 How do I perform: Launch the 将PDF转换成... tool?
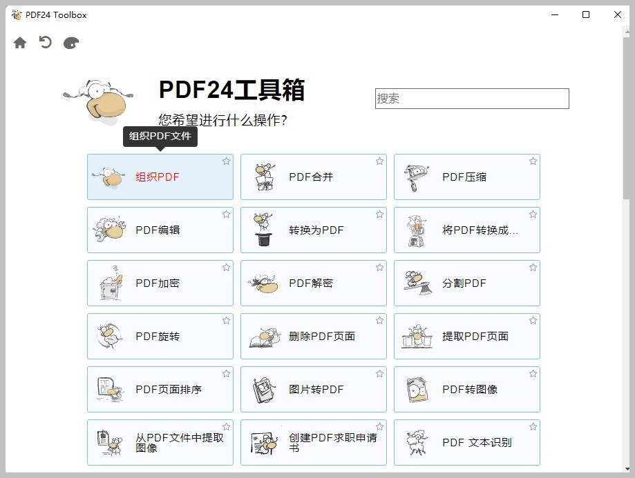467,230
